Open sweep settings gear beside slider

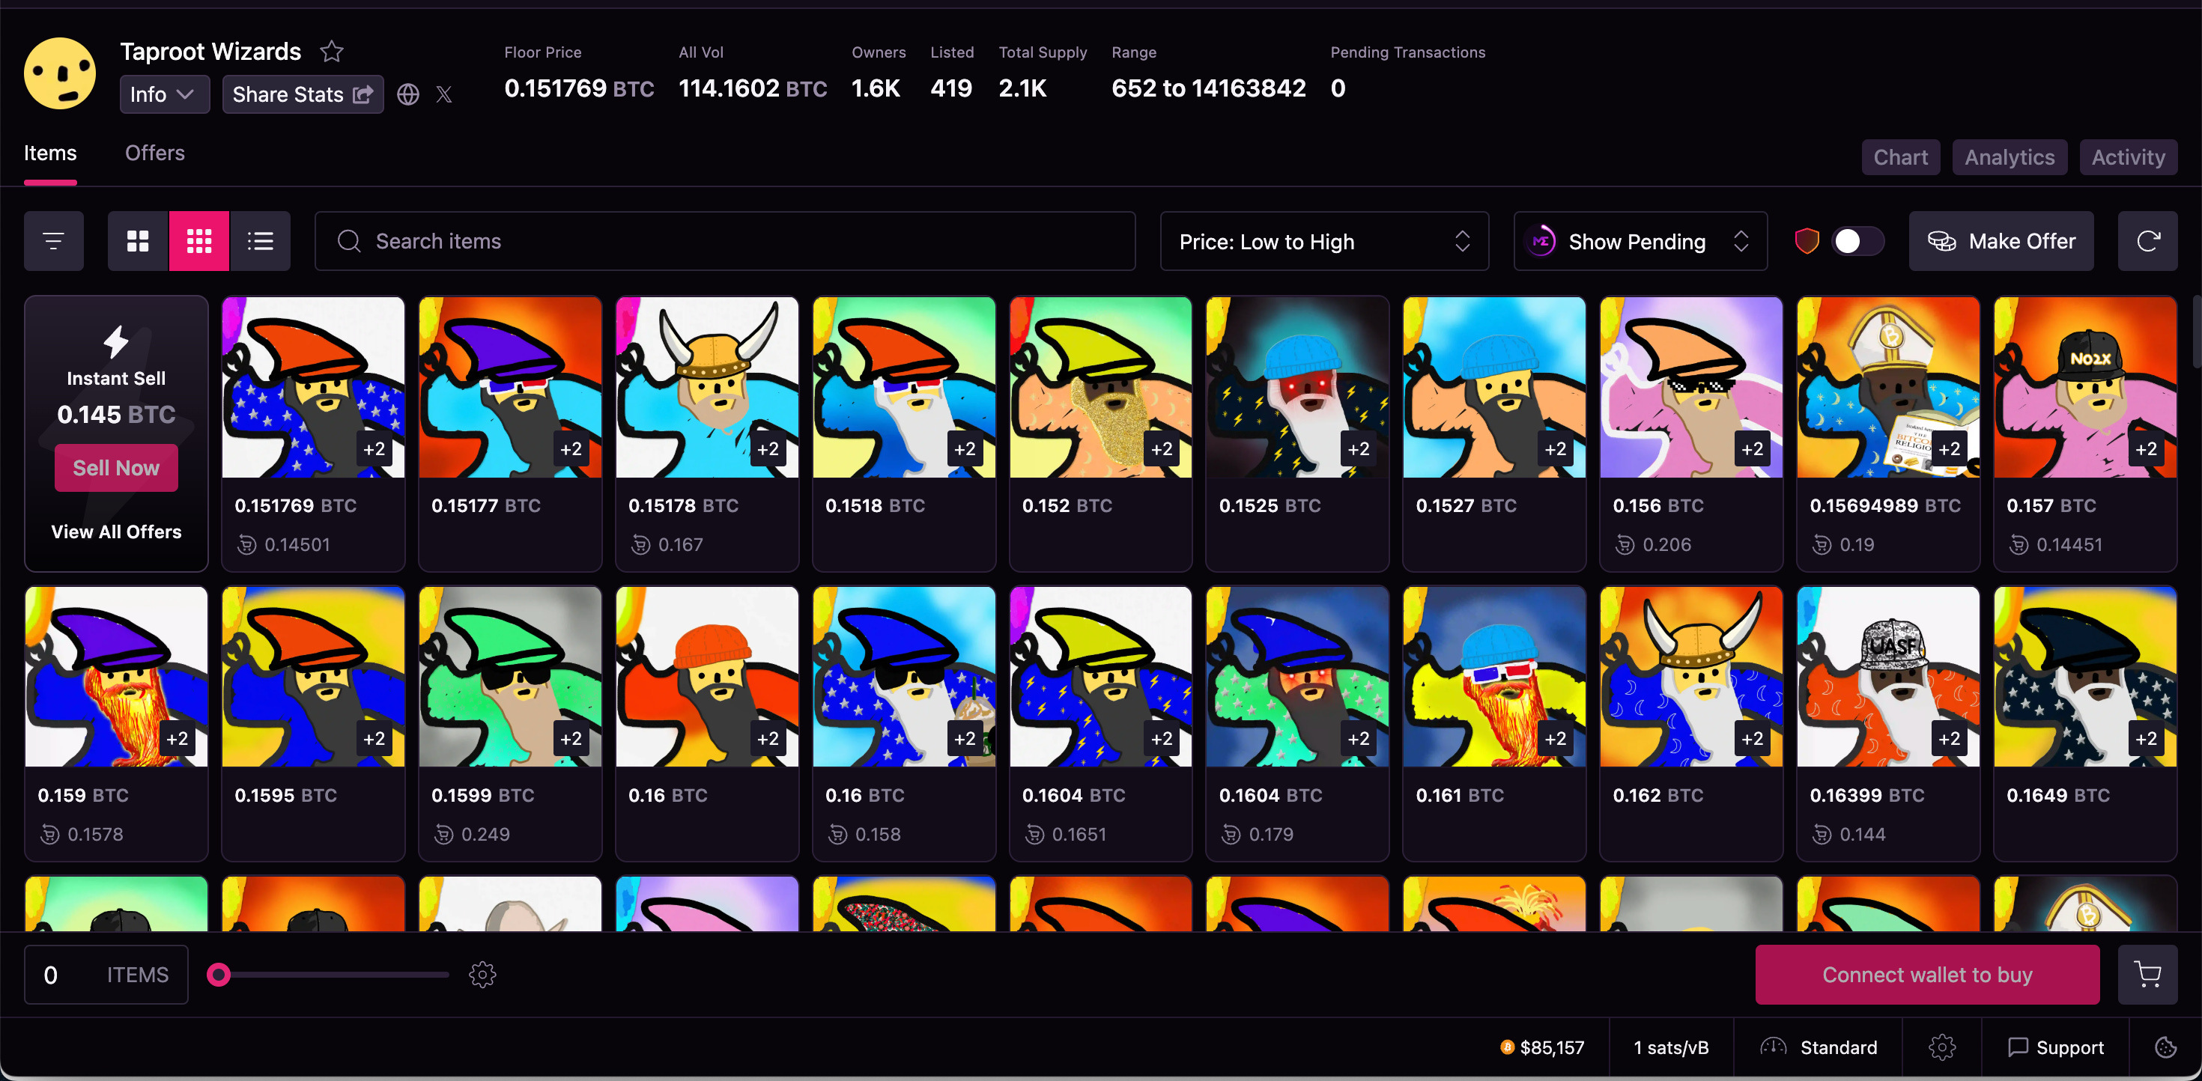coord(483,974)
